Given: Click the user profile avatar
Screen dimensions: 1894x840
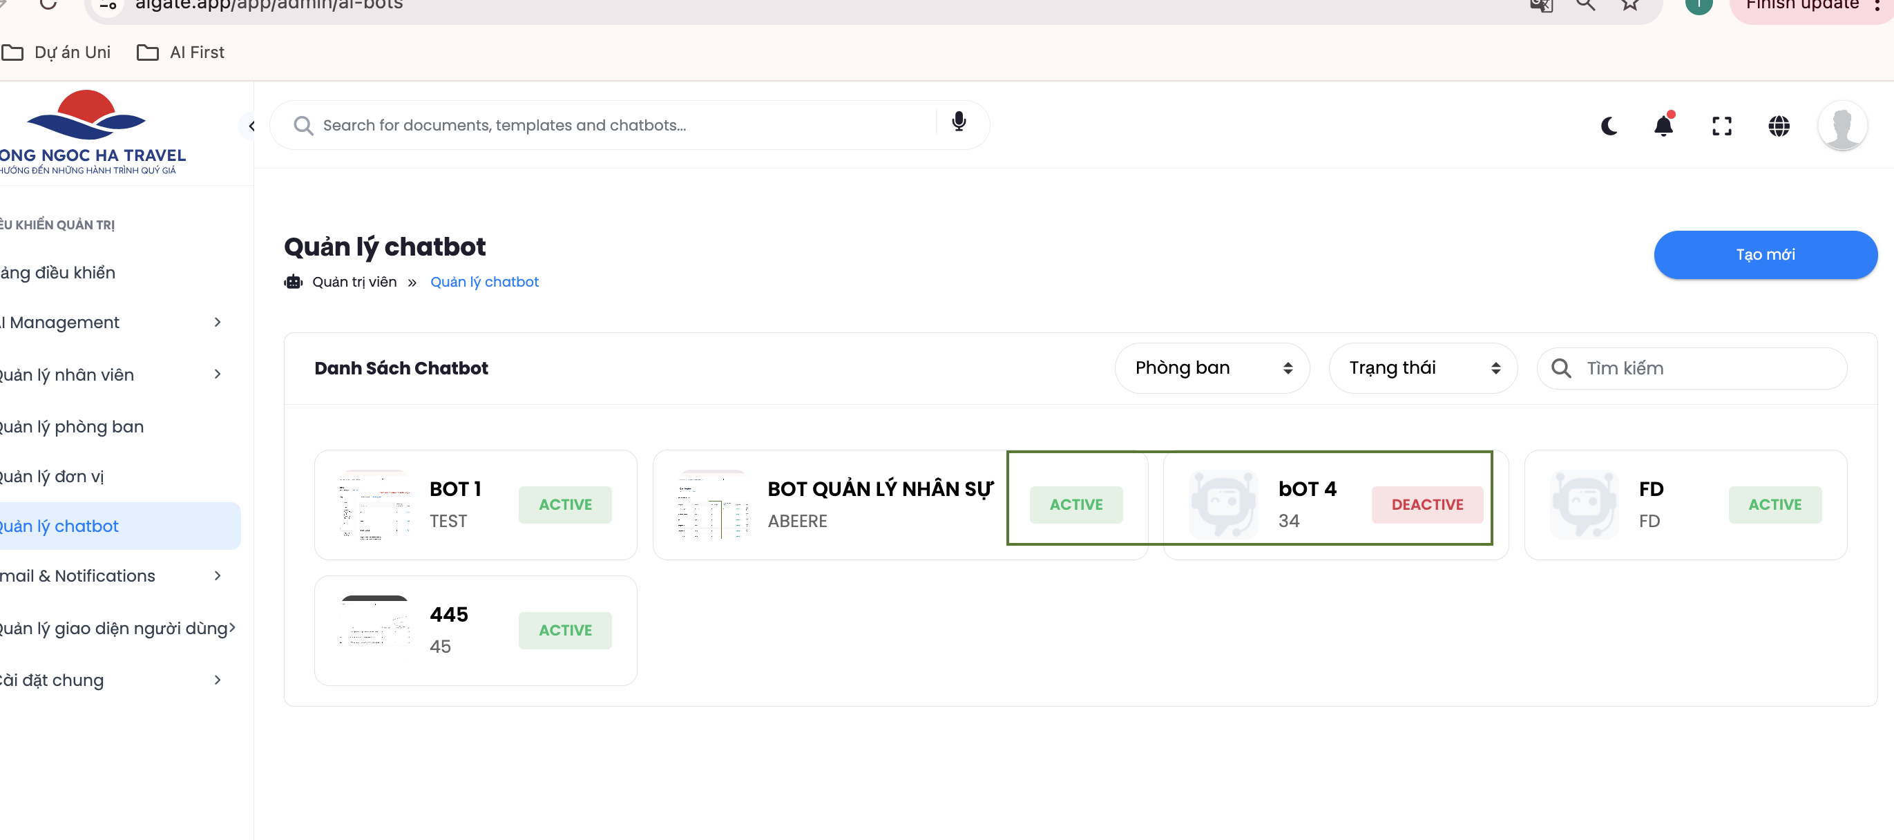Looking at the screenshot, I should 1842,126.
